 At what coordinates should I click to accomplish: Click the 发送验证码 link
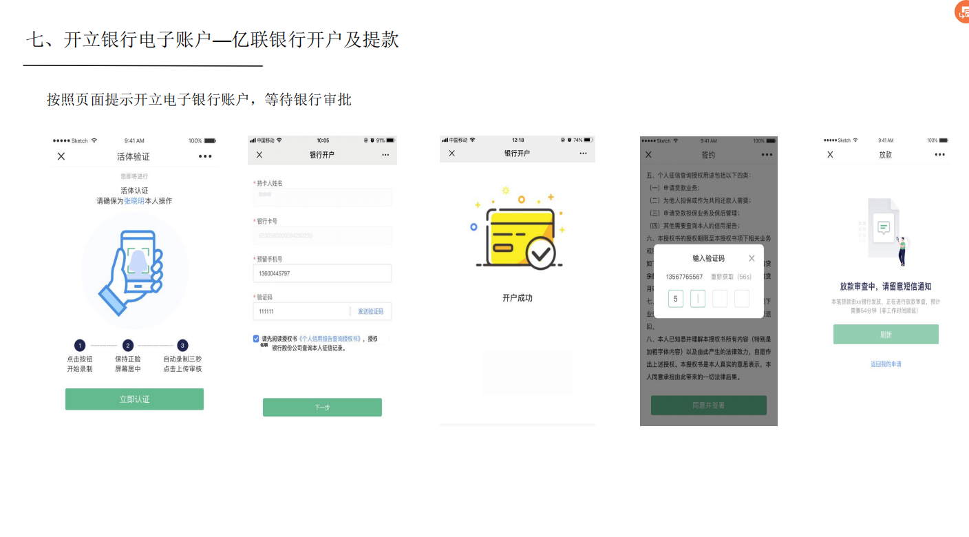(370, 312)
